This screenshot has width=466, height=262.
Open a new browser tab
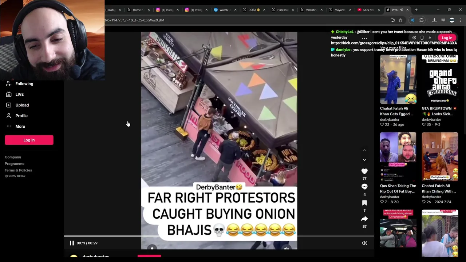coord(416,10)
